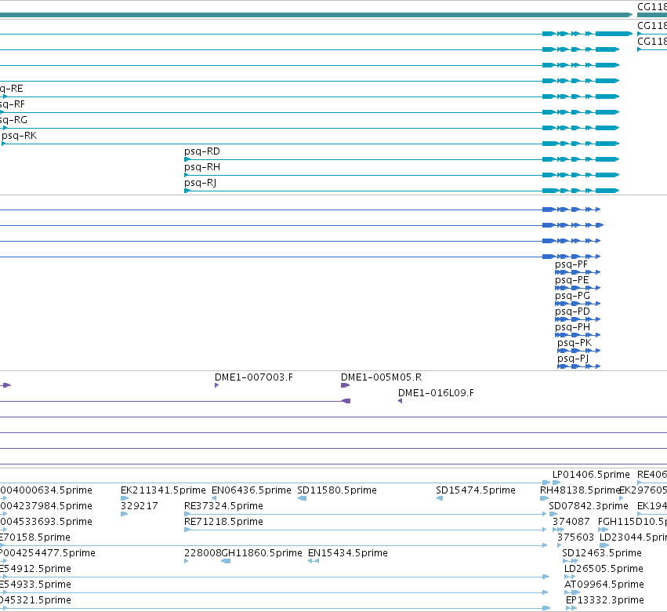Select the psq-RD transcript label
The height and width of the screenshot is (612, 667).
point(202,151)
